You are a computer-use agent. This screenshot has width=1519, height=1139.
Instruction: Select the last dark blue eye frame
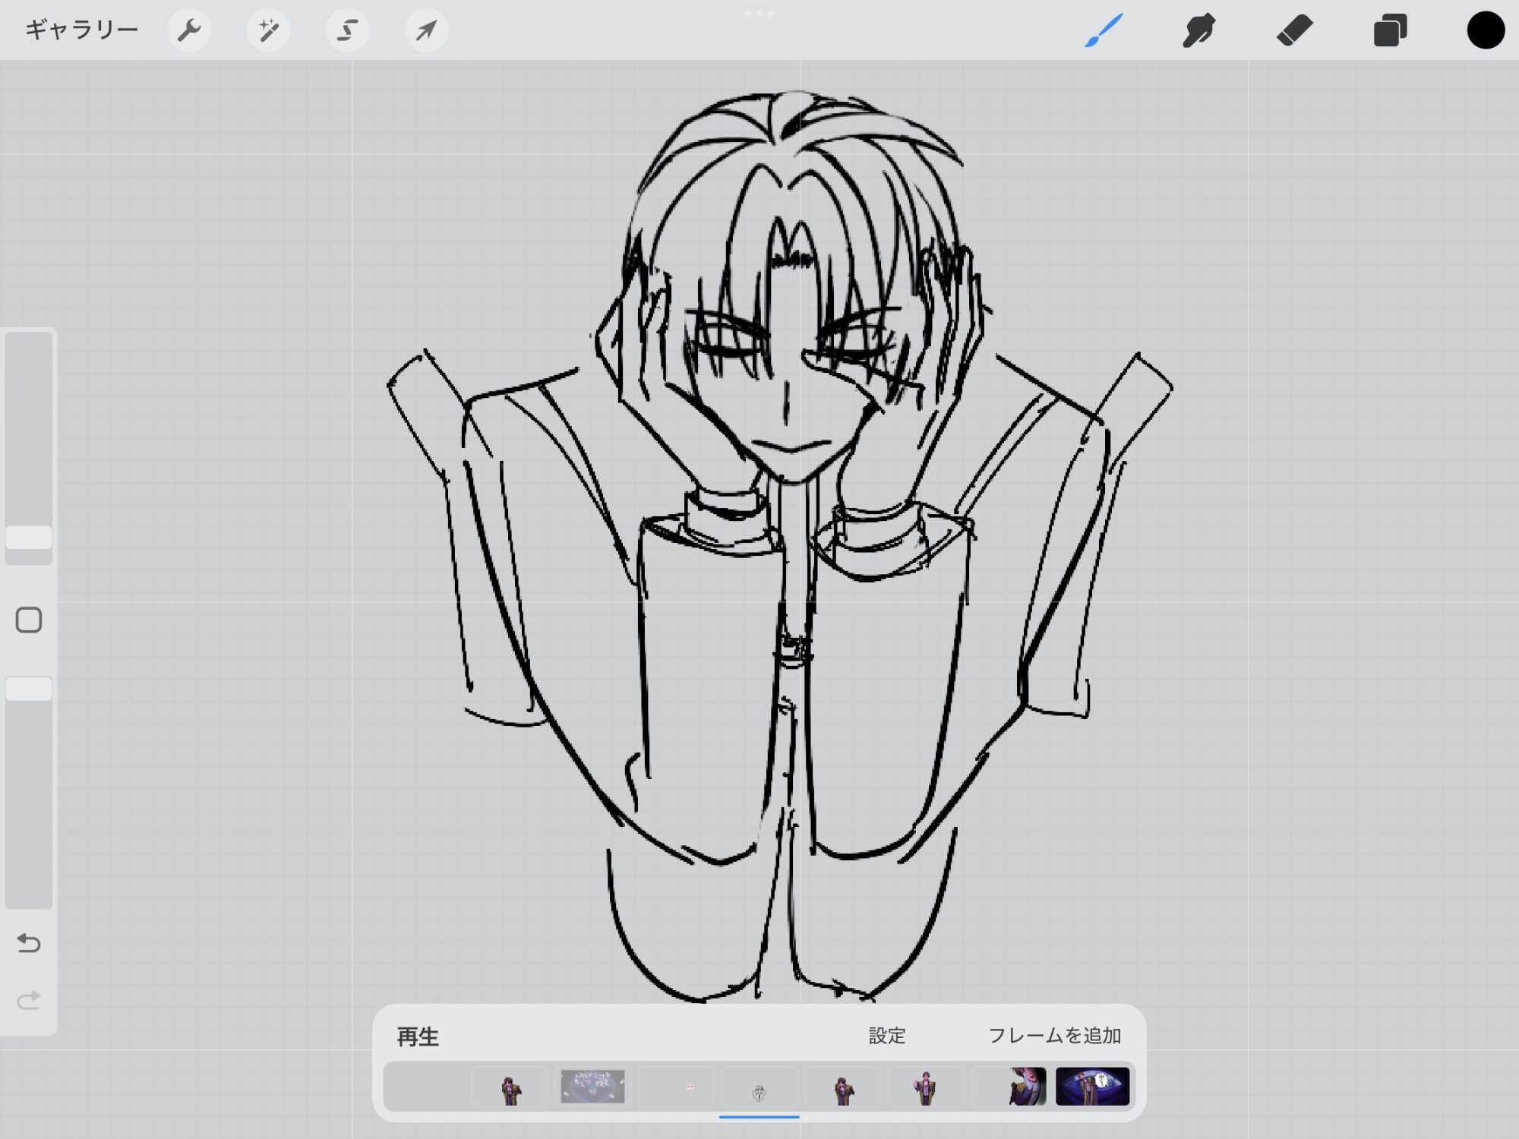click(1092, 1087)
